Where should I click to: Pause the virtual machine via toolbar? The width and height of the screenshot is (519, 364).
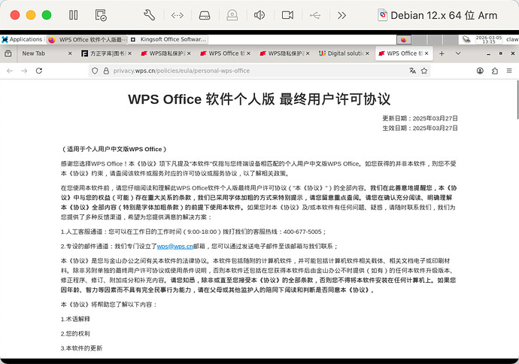pos(73,15)
